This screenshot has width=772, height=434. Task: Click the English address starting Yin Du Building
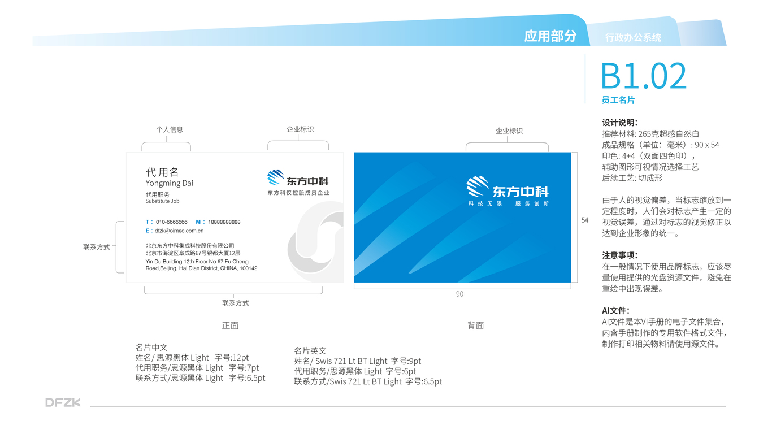point(201,265)
